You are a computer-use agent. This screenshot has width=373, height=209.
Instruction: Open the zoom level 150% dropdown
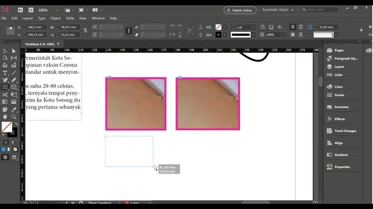(57, 10)
